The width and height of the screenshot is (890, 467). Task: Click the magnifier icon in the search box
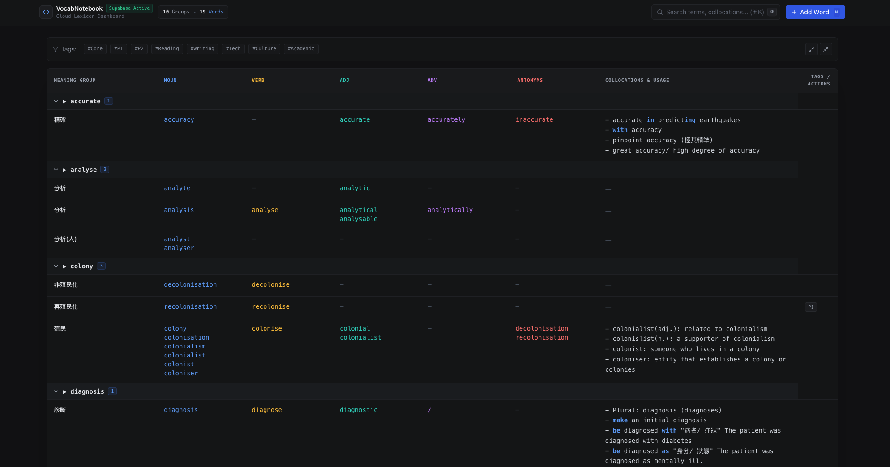pos(660,12)
